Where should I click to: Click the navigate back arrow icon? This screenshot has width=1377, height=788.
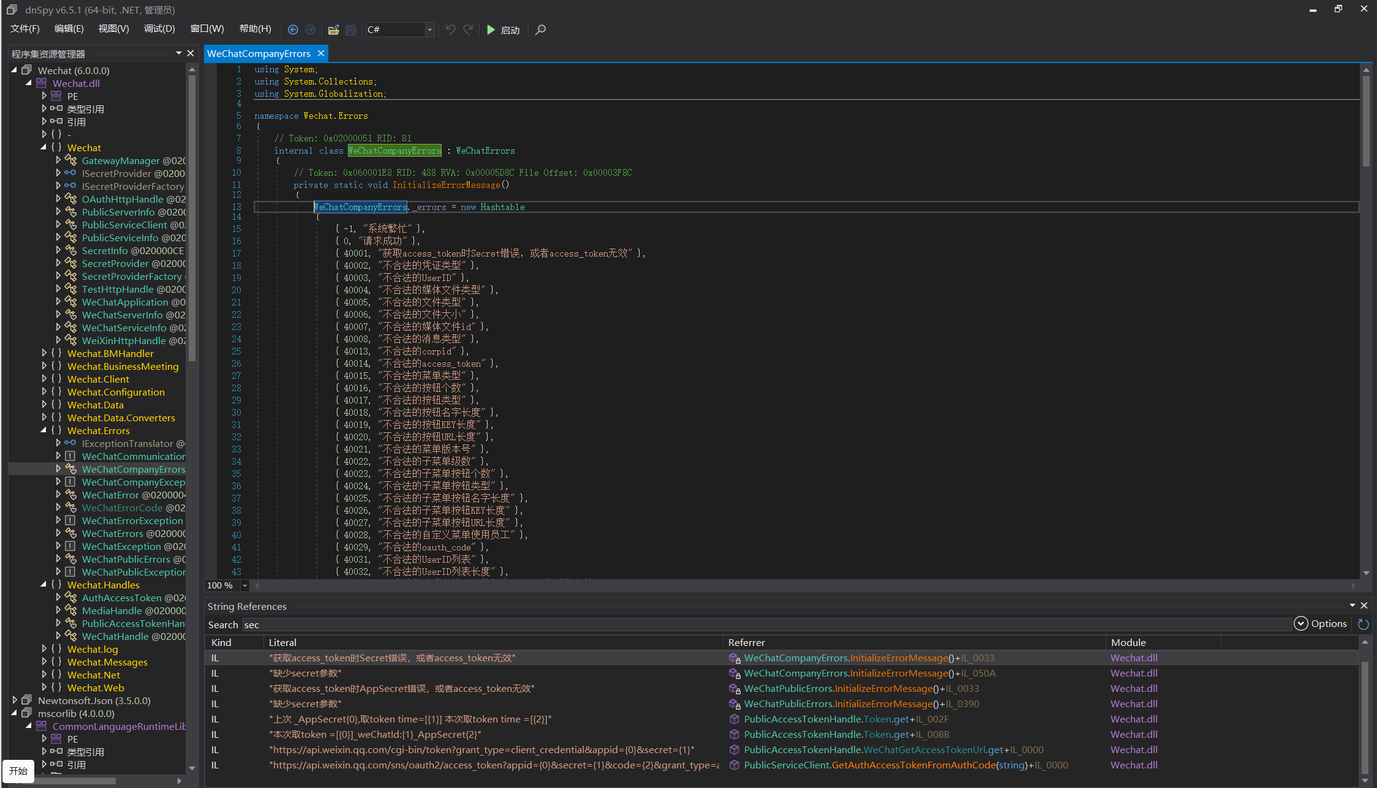coord(293,29)
